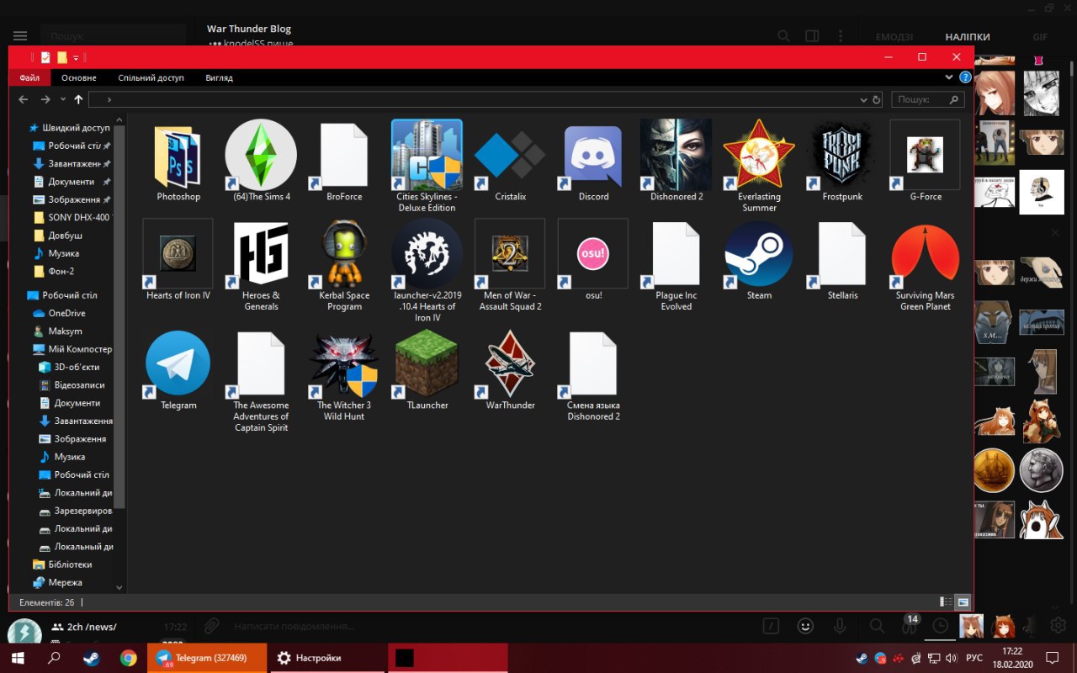Open Мережа in navigation pane
Viewport: 1077px width, 673px height.
pyautogui.click(x=58, y=582)
